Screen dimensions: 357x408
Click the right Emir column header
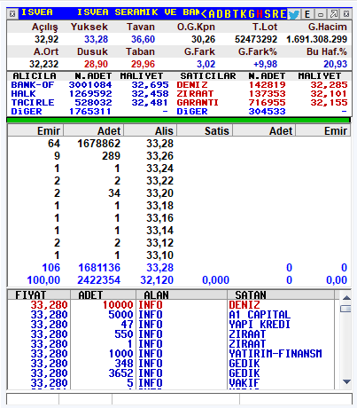click(323, 130)
